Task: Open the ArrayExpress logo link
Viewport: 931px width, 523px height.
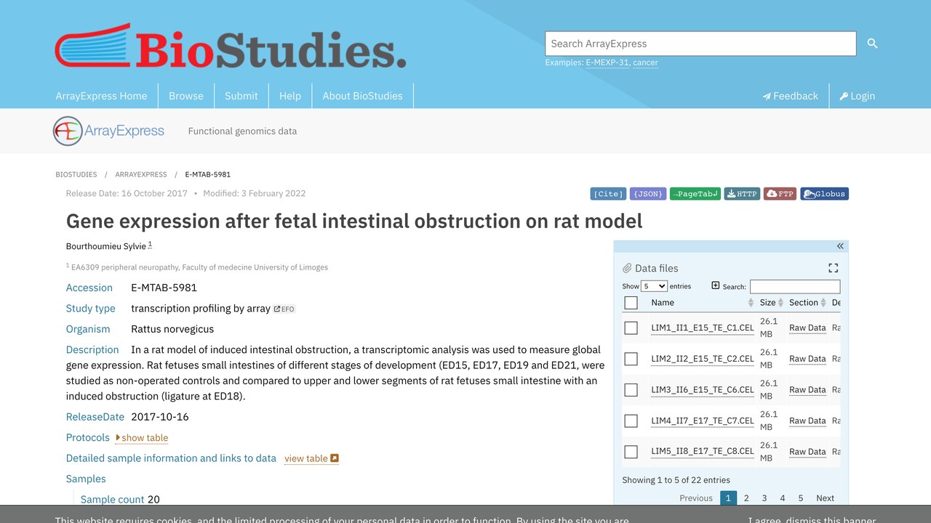Action: 108,131
